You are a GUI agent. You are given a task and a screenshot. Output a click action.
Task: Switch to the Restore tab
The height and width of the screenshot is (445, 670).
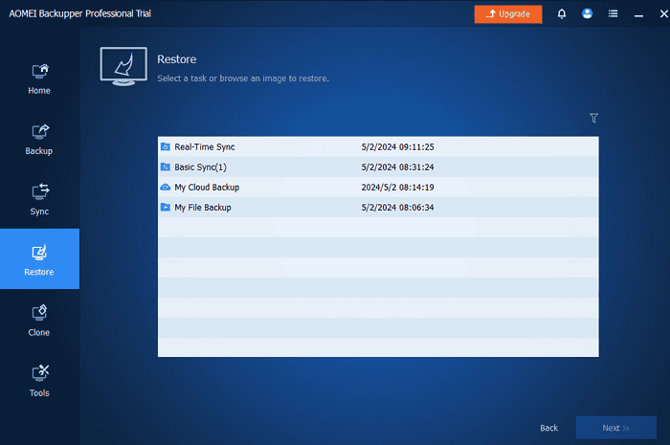coord(39,259)
